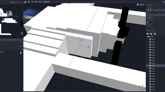Toggle Outliner more options icon

[155, 34]
